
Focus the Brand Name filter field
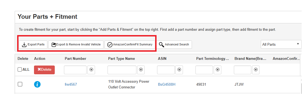pos(243,70)
